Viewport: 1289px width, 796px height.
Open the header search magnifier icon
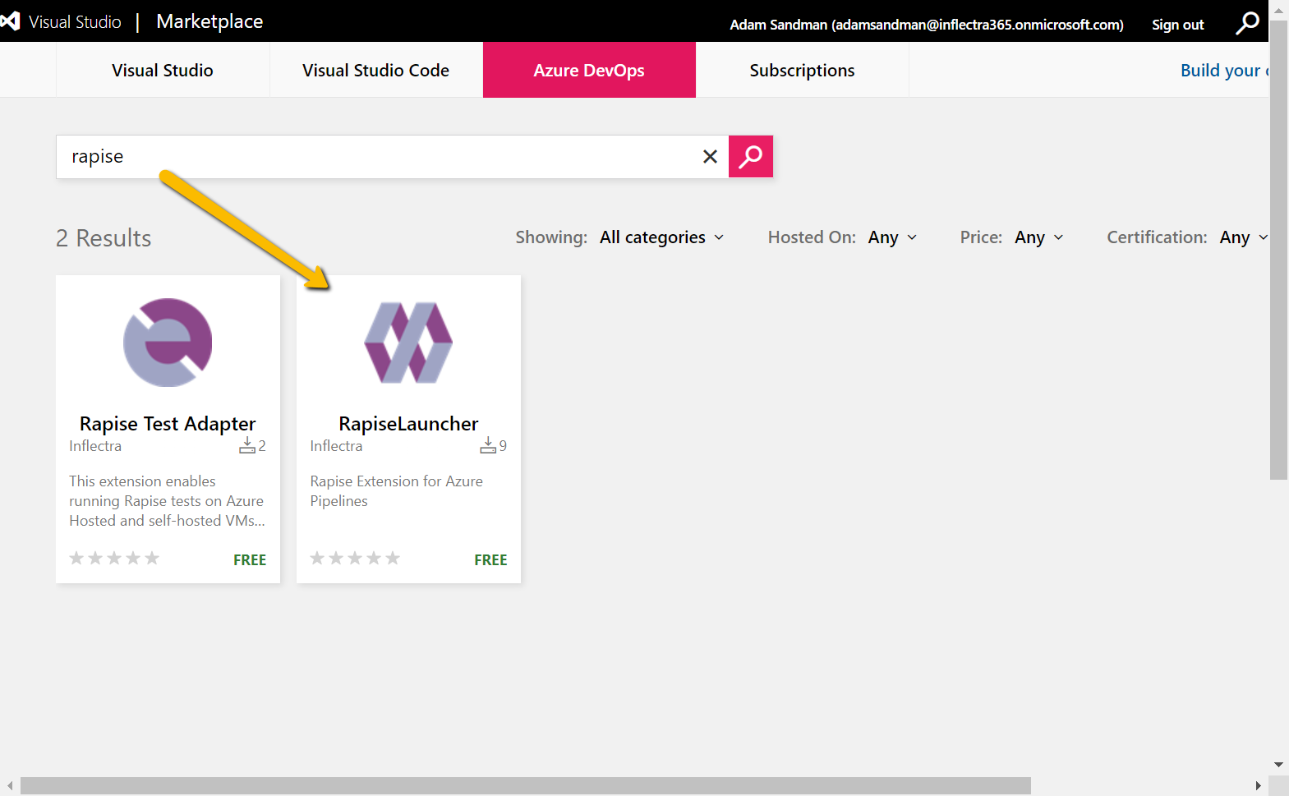[x=1247, y=23]
